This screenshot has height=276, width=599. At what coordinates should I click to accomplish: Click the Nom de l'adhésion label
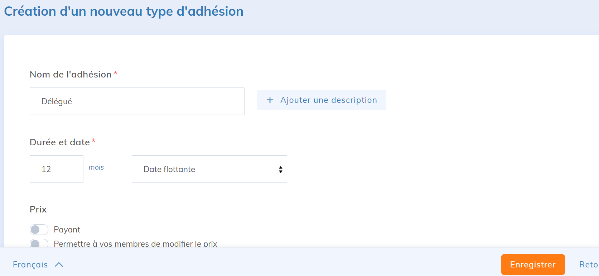tap(71, 74)
